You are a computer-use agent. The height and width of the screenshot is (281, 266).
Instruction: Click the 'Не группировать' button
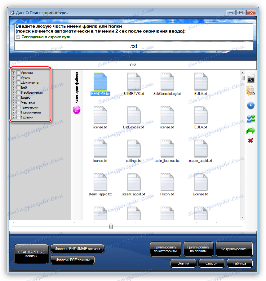(234, 249)
